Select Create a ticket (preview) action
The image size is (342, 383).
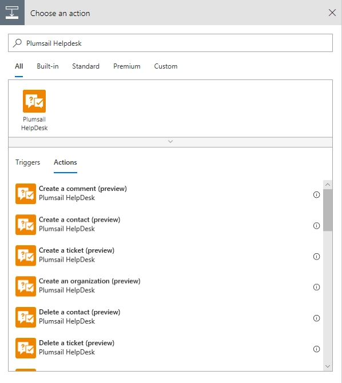click(169, 256)
